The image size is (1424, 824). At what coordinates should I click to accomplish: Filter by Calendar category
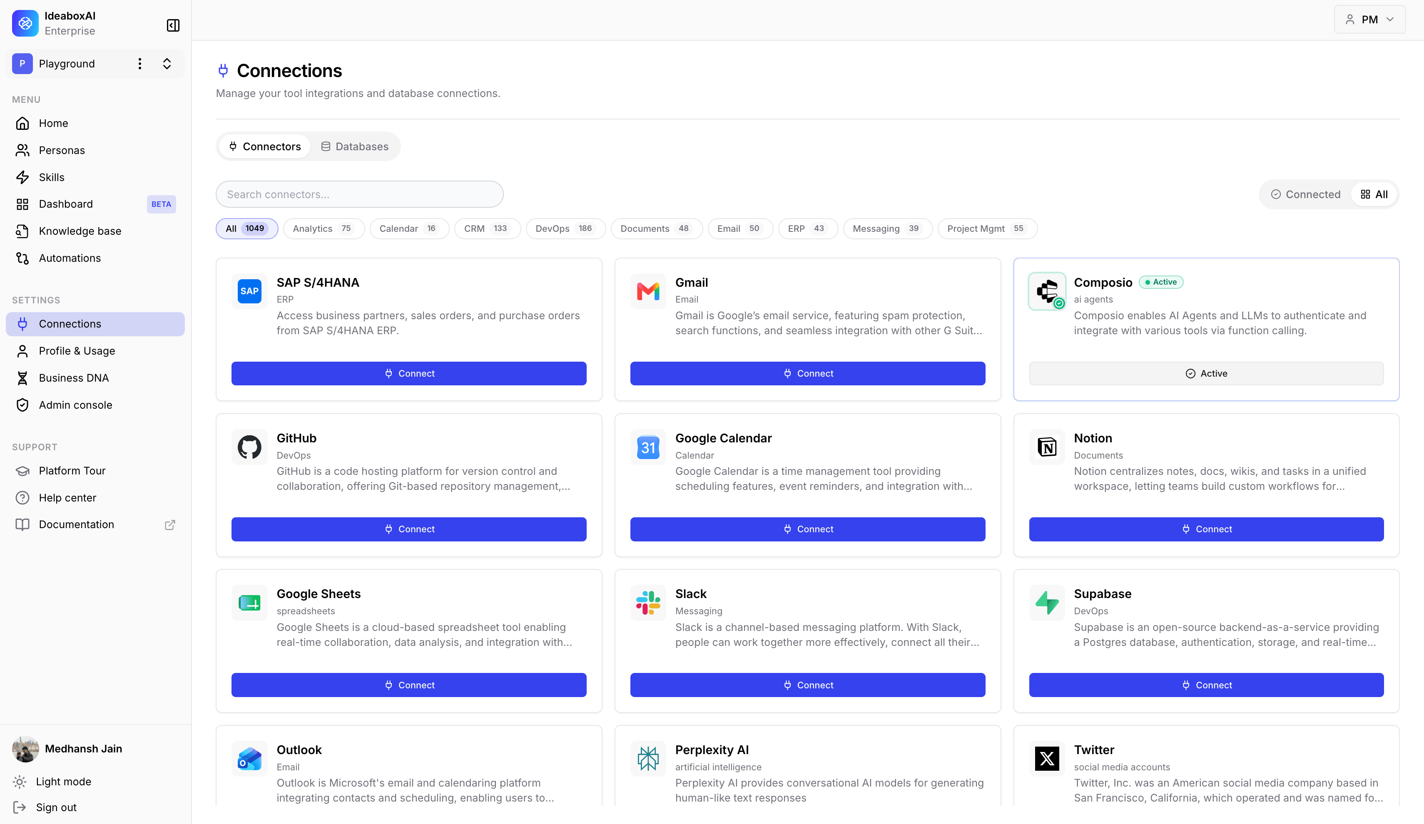point(409,229)
